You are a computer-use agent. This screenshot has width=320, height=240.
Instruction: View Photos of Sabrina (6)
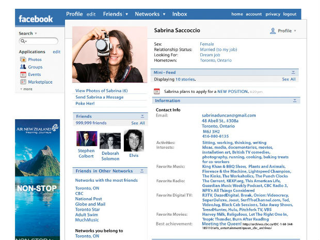click(102, 91)
